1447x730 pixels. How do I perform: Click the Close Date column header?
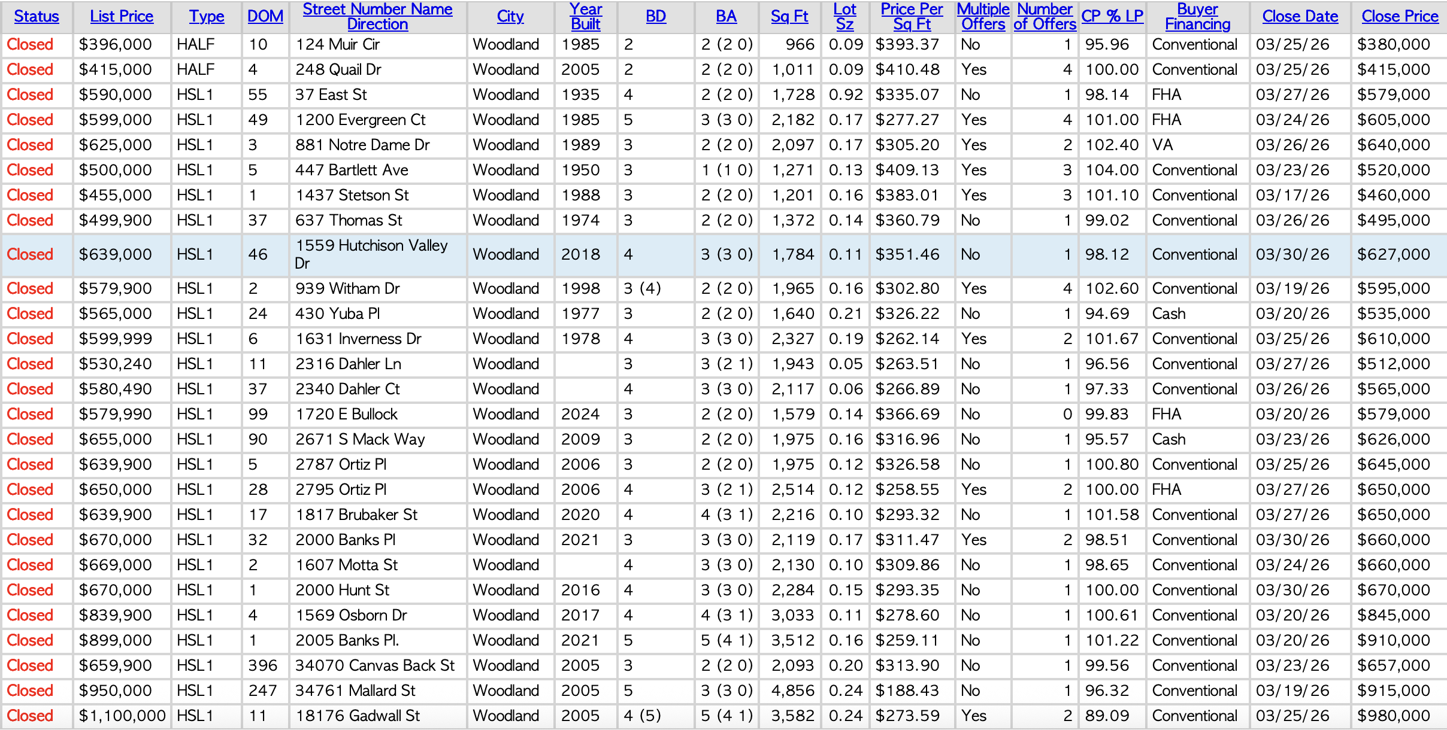pos(1300,16)
